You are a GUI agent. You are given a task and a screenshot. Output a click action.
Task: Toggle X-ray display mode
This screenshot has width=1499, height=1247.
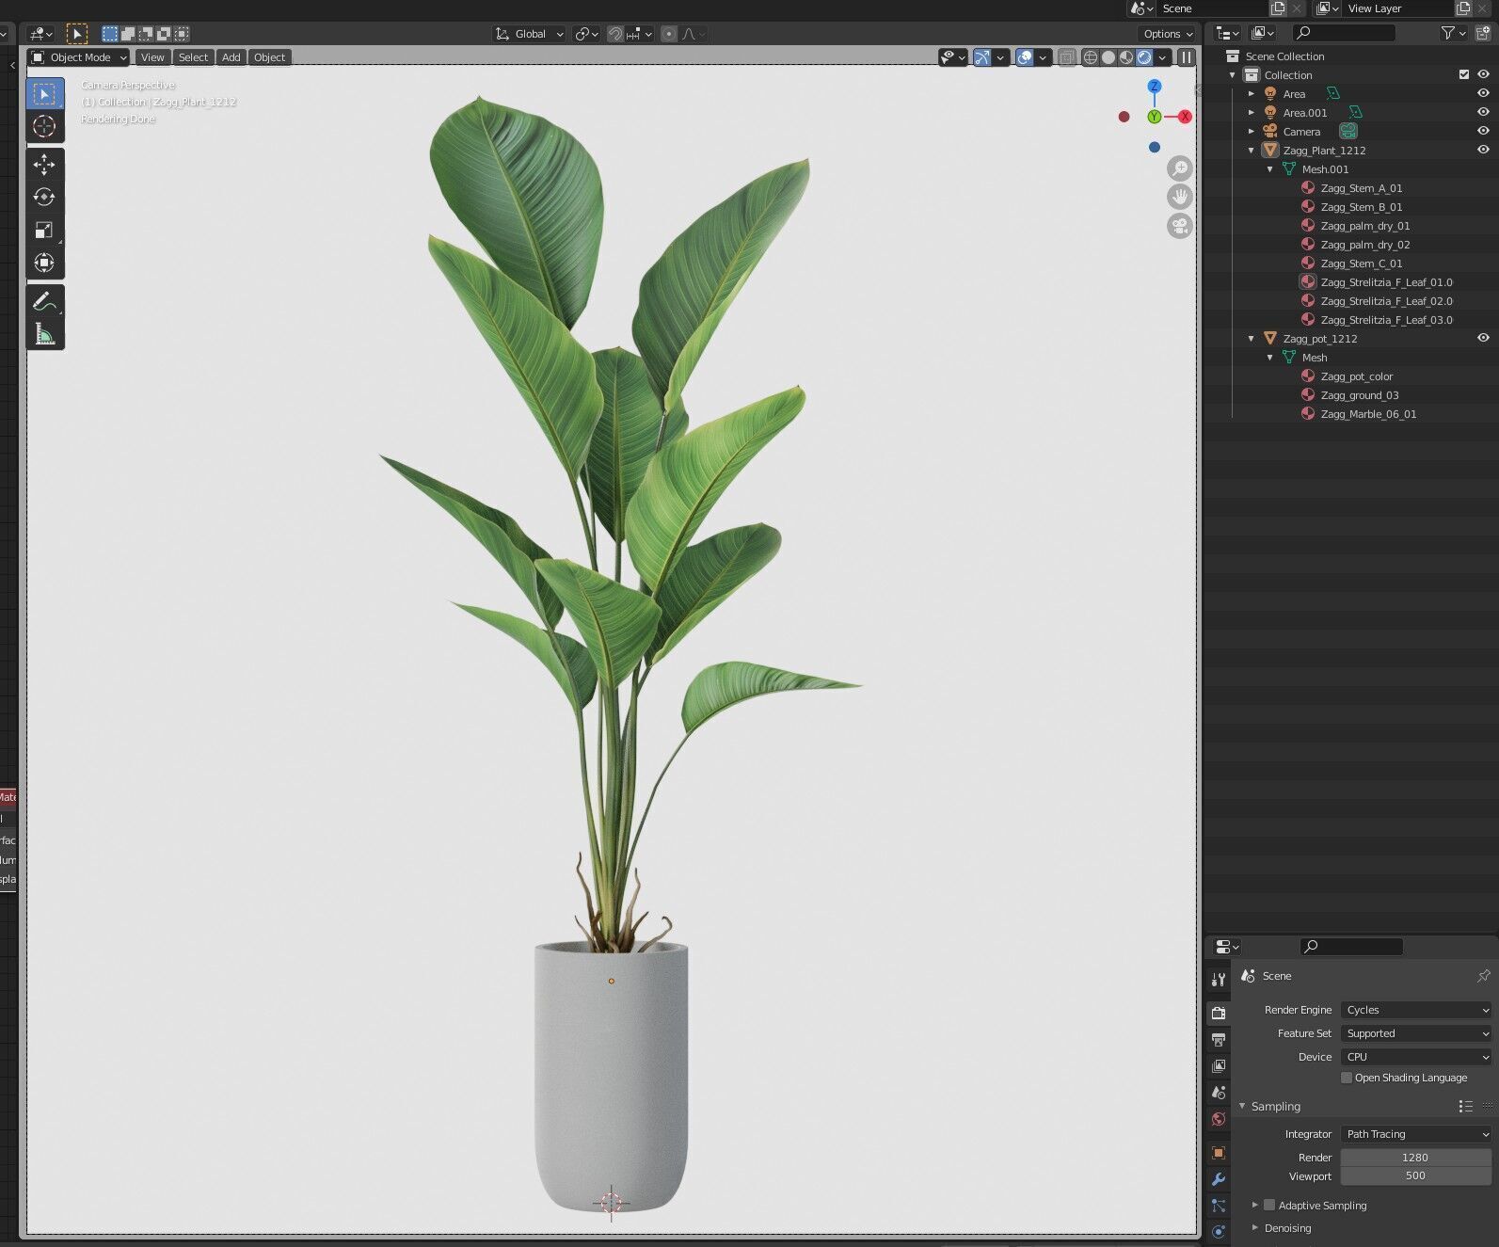(x=1066, y=57)
